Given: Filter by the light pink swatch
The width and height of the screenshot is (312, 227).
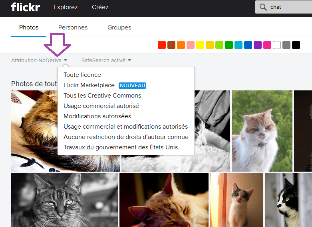Looking at the screenshot, I should (x=191, y=45).
